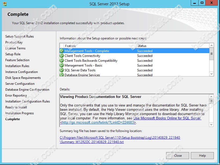The height and width of the screenshot is (165, 220).
Task: Click Details box scrollbar up arrow
Action: 211,97
